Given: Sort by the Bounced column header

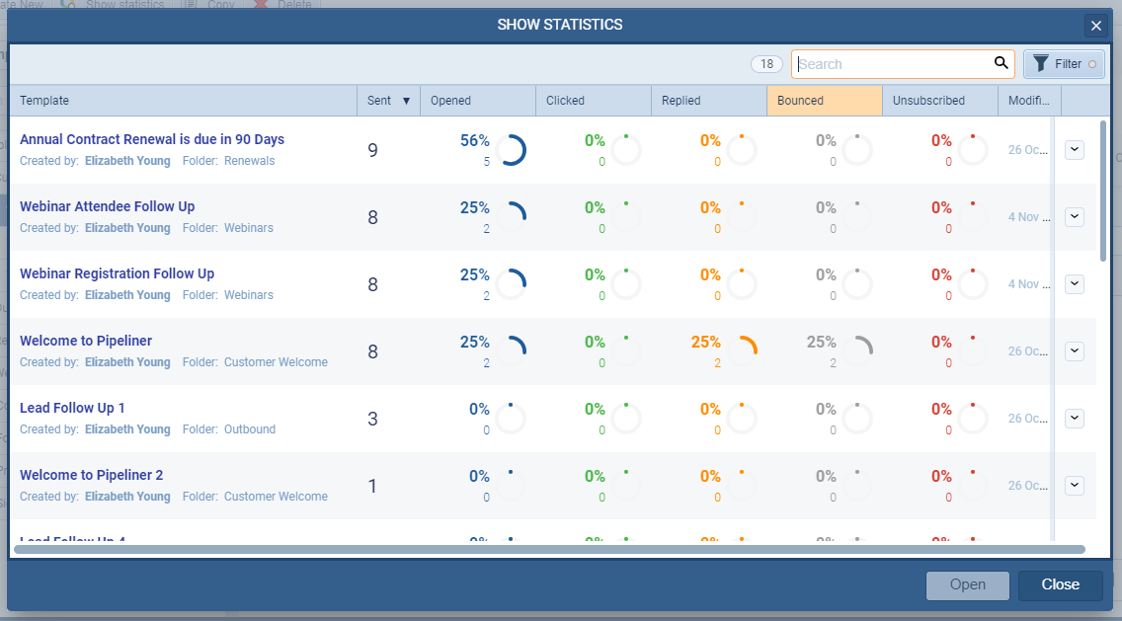Looking at the screenshot, I should point(824,101).
